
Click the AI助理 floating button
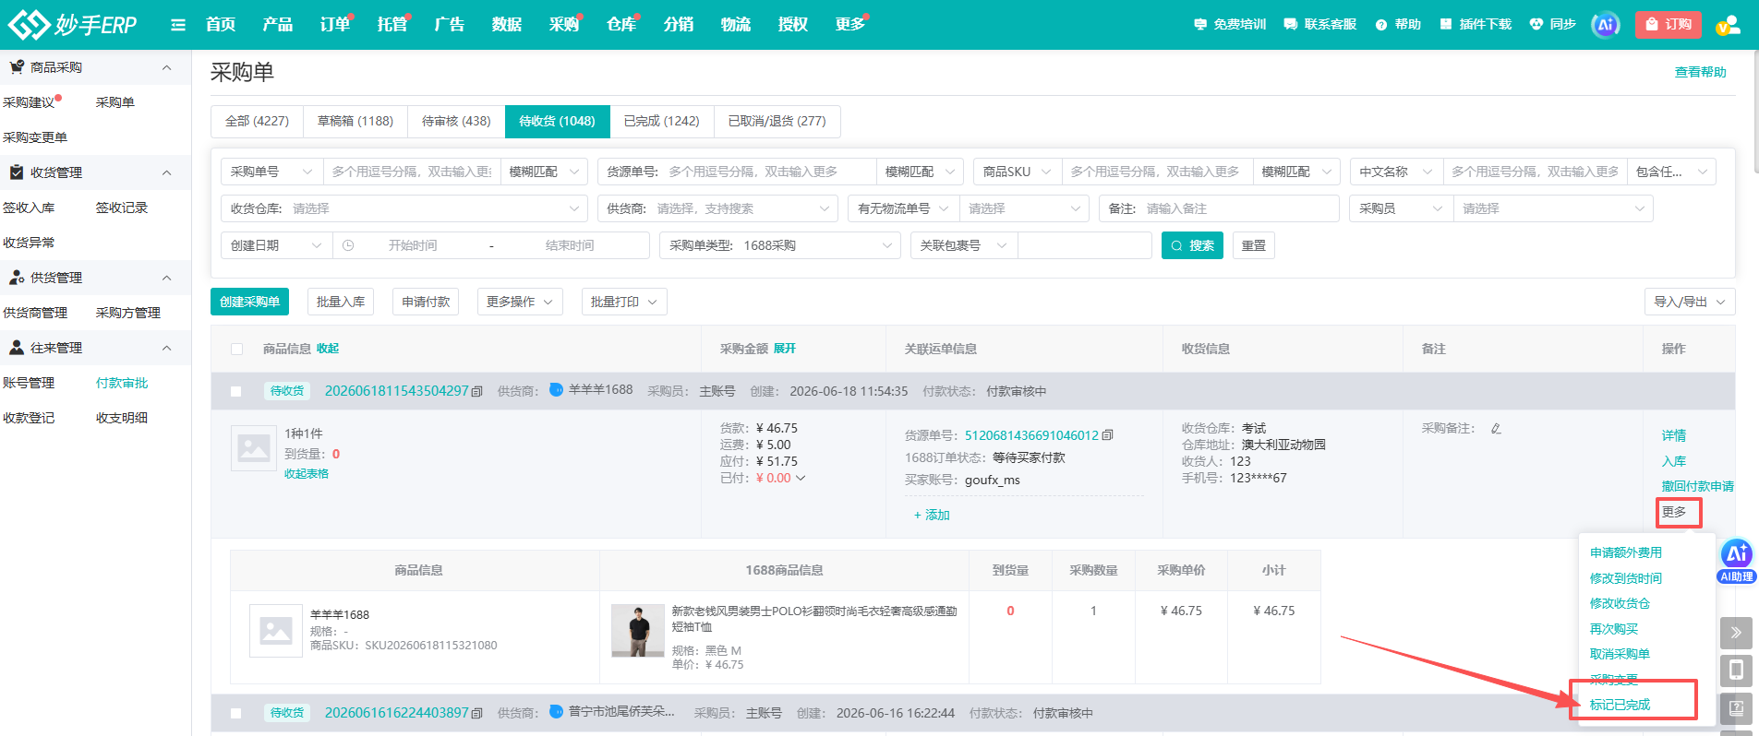[x=1737, y=561]
